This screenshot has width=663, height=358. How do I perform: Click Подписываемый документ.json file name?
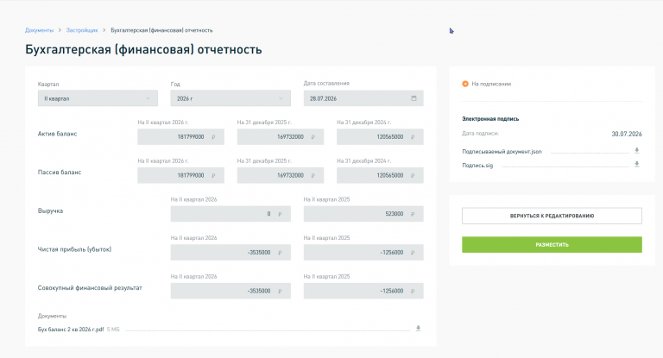[x=502, y=151]
